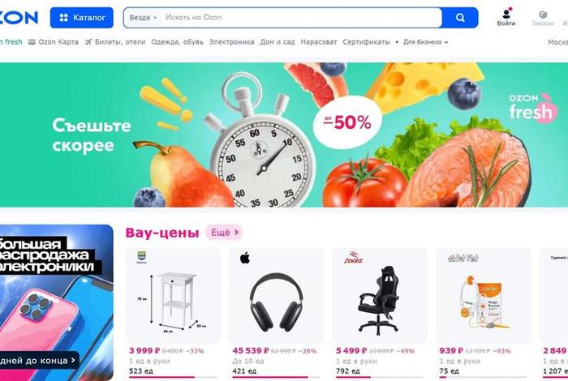Screen dimensions: 568x381
Task: Click the Искать на Ozon search field
Action: click(x=301, y=17)
